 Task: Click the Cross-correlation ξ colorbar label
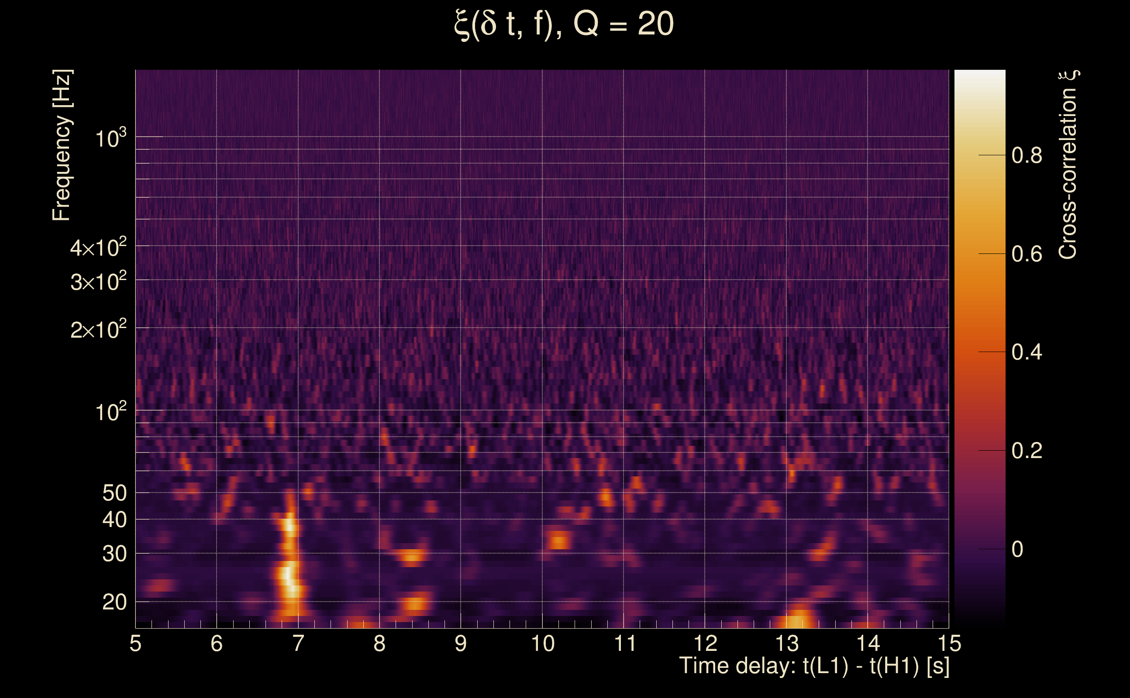(1068, 164)
